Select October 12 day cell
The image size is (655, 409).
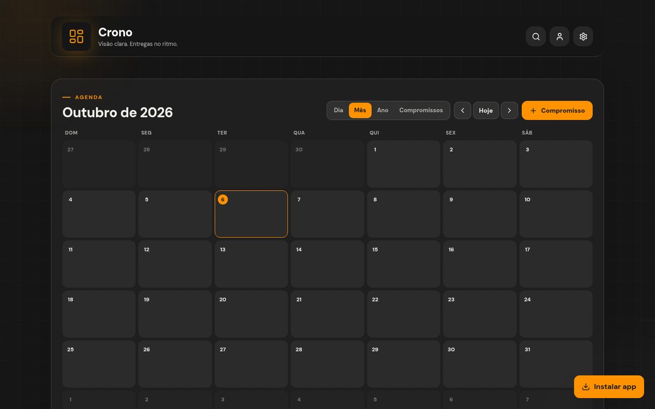[175, 264]
